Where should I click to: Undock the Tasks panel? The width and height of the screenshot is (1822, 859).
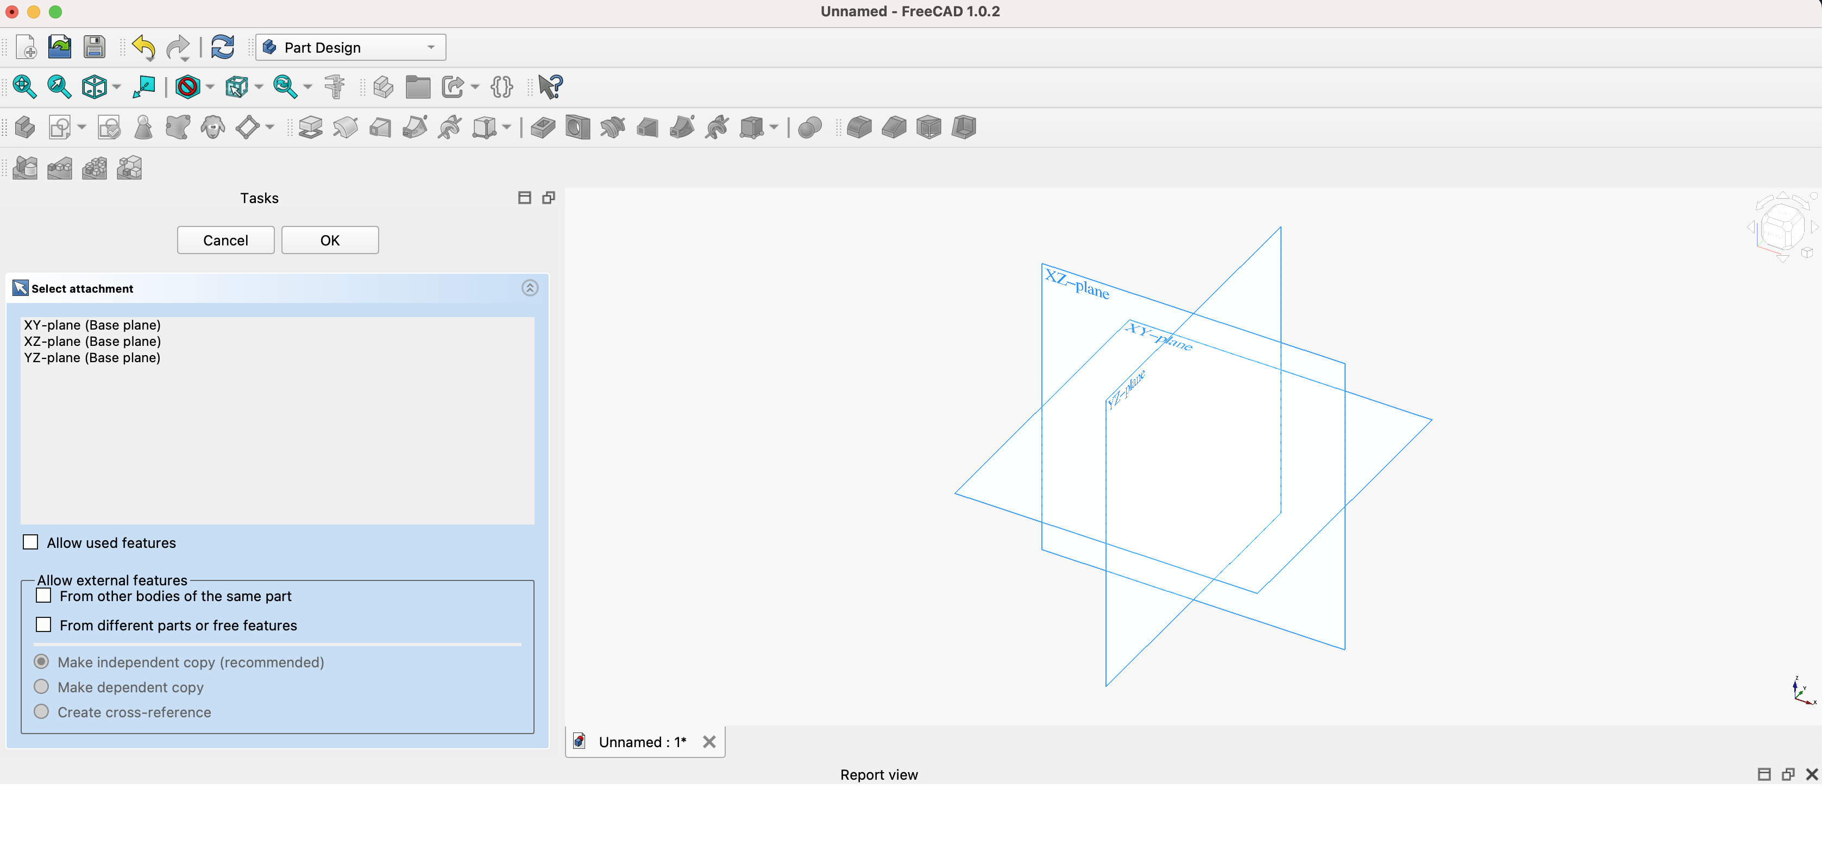pos(548,197)
